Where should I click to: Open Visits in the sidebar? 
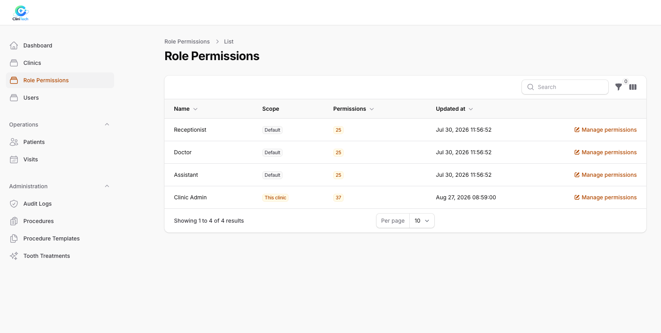click(x=60, y=159)
